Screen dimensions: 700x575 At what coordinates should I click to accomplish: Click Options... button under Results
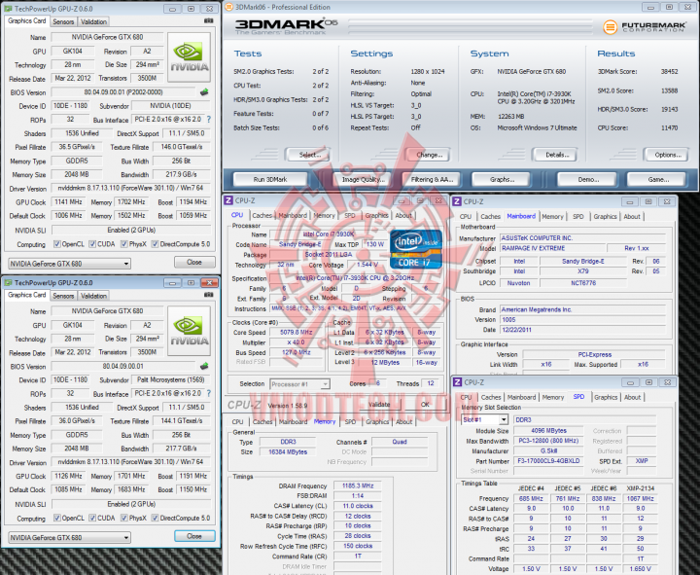[x=668, y=155]
